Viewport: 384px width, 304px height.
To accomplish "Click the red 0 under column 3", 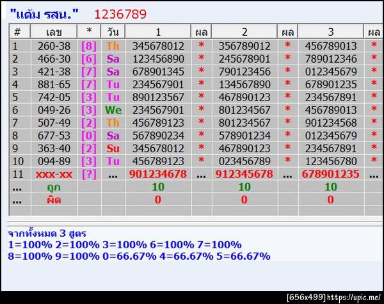I will tap(331, 200).
